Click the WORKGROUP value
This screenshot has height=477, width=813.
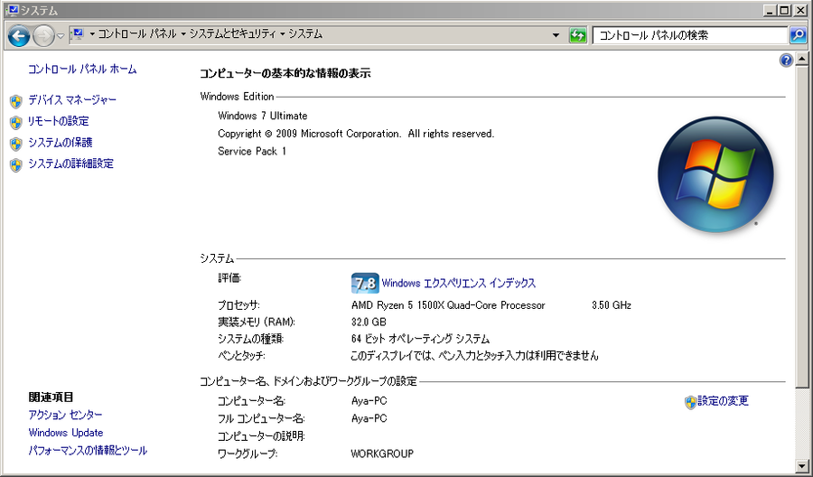[382, 454]
